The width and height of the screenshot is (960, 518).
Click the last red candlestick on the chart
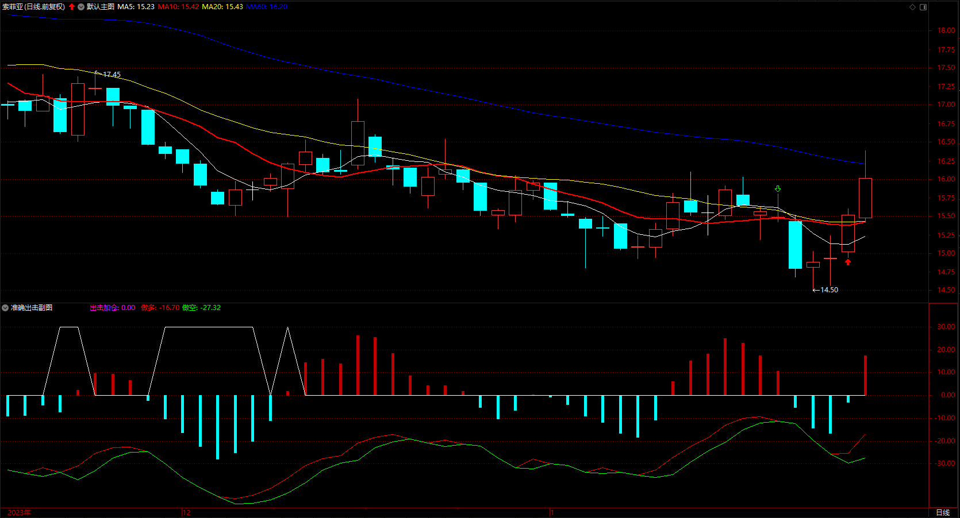click(865, 198)
